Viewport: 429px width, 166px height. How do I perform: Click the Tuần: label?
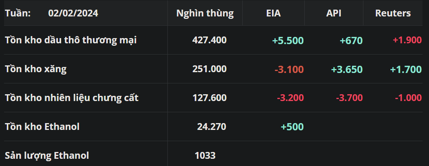18,13
